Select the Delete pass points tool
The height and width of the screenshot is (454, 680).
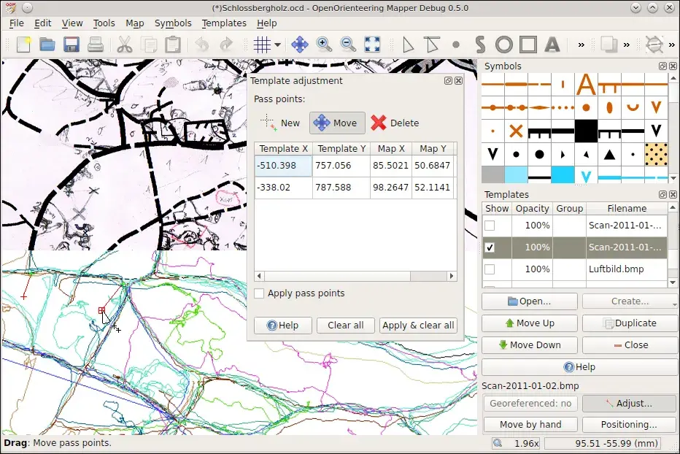tap(395, 123)
